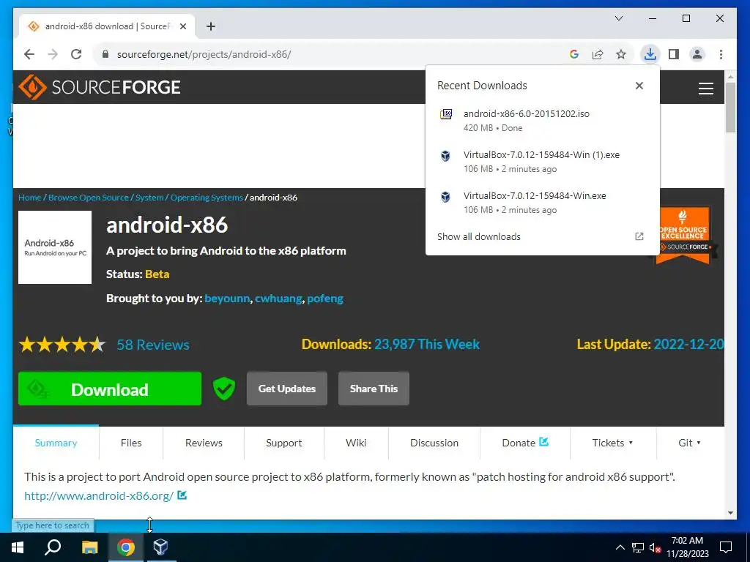Open the side panel icon
This screenshot has width=750, height=562.
point(674,54)
